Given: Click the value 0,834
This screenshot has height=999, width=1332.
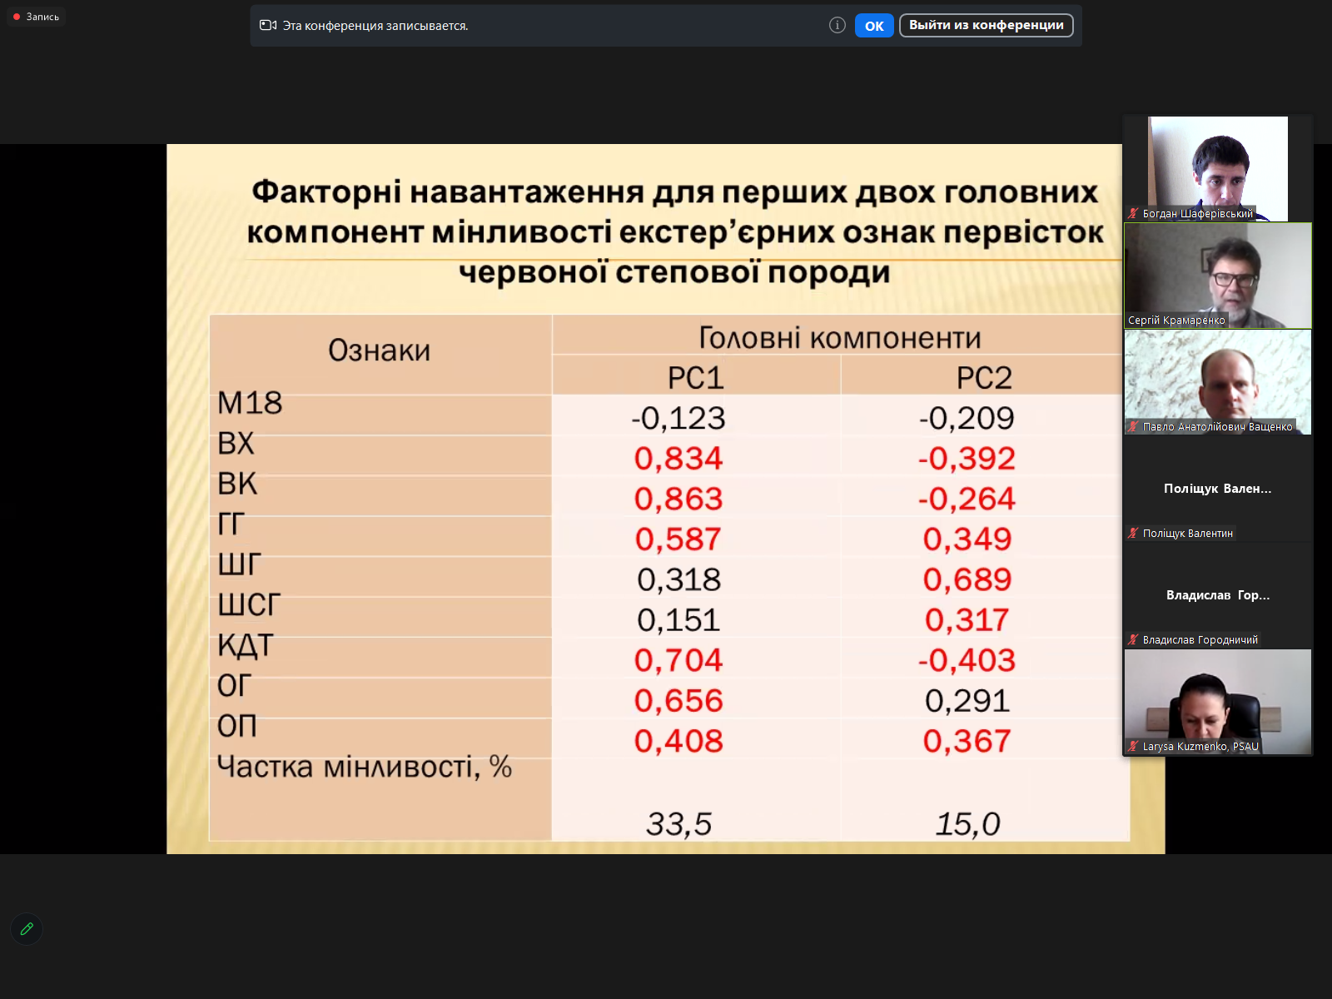Looking at the screenshot, I should pyautogui.click(x=678, y=458).
